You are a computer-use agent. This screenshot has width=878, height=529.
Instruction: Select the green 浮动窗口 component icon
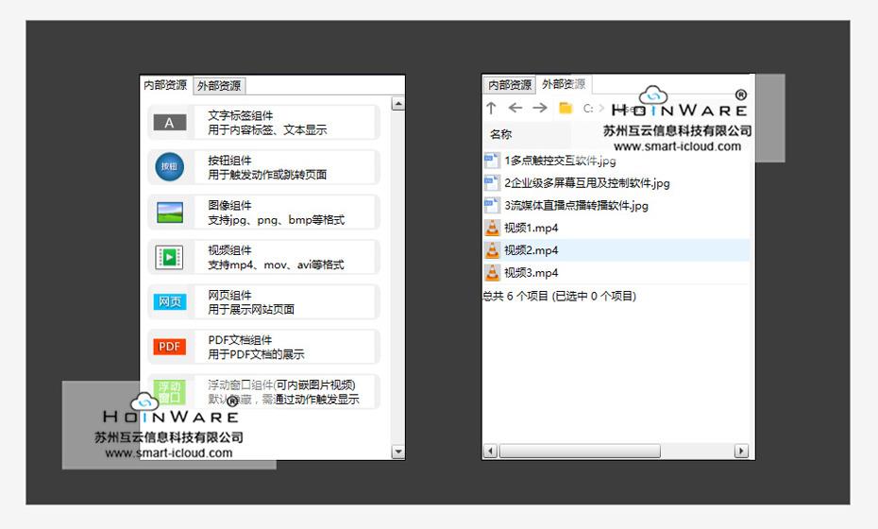click(x=170, y=391)
